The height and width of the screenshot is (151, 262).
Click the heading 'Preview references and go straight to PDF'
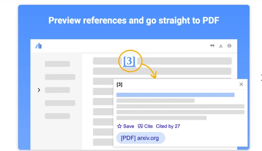[134, 21]
